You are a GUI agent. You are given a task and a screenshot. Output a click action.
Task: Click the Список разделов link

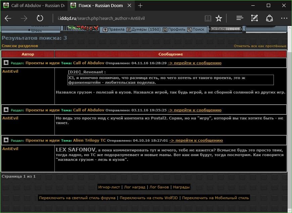tap(20, 46)
